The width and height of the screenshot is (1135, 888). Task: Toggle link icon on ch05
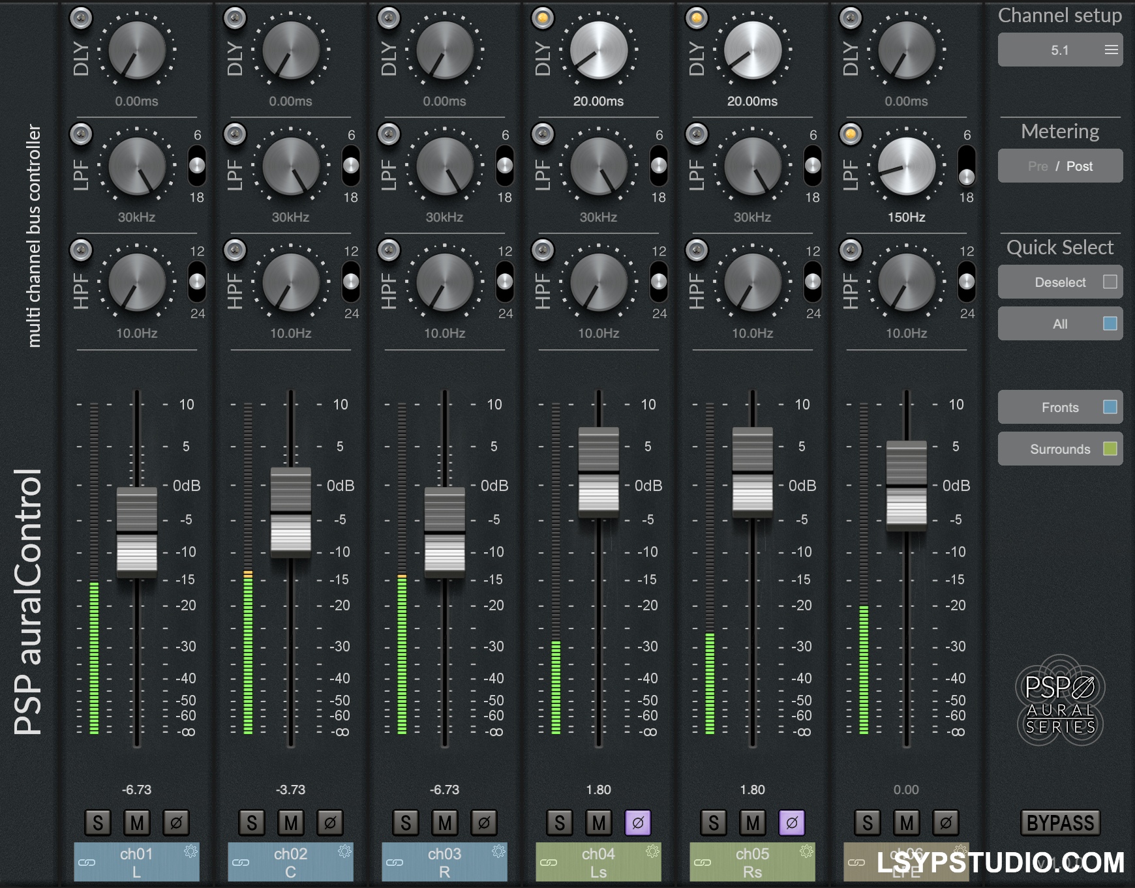[x=703, y=863]
